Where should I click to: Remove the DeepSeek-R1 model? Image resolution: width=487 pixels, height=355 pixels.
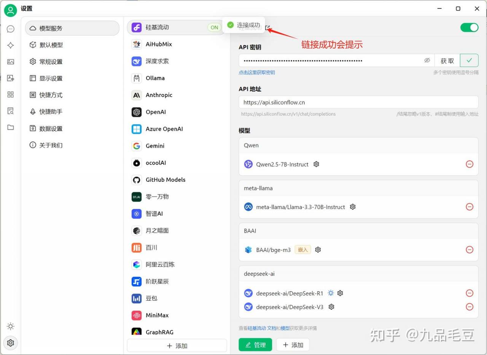(x=469, y=293)
